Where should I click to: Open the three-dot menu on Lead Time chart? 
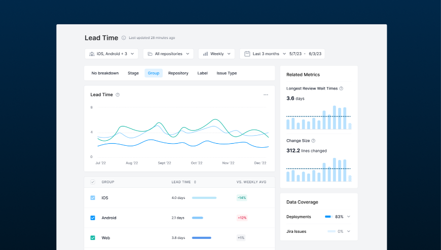[266, 95]
